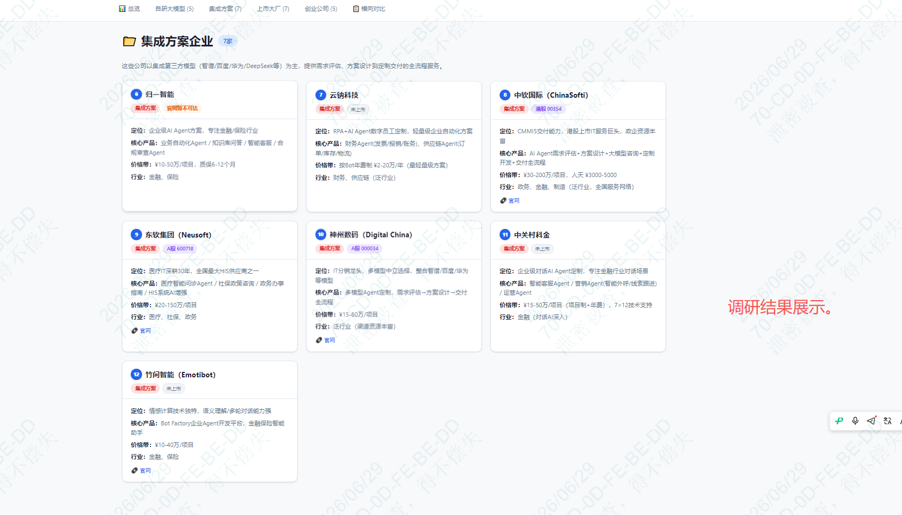Image resolution: width=902 pixels, height=515 pixels.
Task: Click 未上市 tag on 中关村科金 card
Action: click(542, 249)
